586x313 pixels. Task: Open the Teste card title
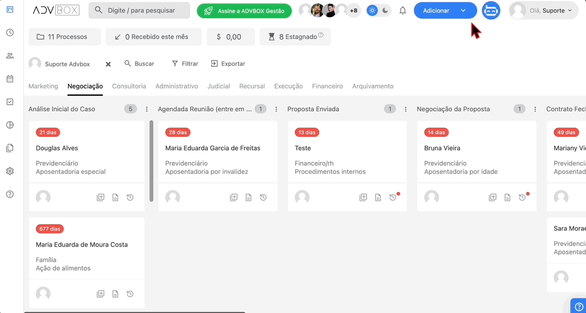click(x=303, y=148)
